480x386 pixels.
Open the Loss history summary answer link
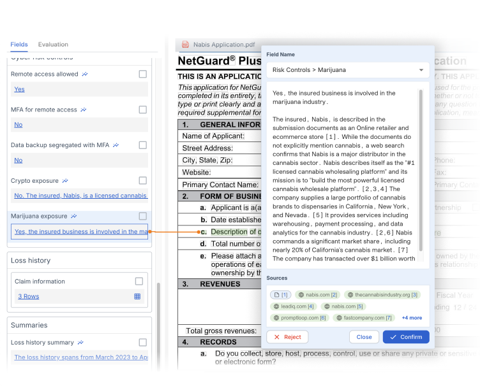81,357
